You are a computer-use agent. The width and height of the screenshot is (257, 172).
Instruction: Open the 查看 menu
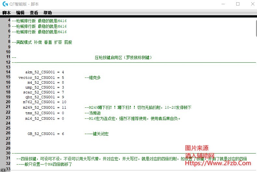pos(34,13)
